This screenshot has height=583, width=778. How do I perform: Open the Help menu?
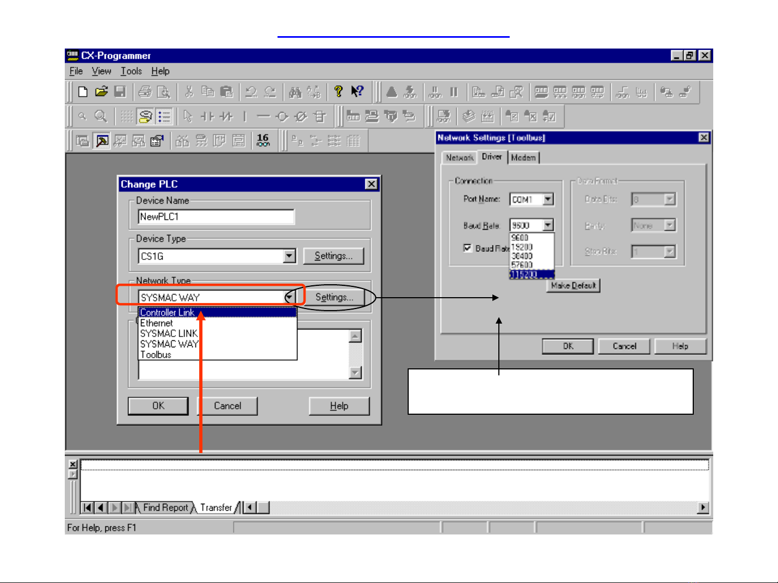pyautogui.click(x=160, y=71)
